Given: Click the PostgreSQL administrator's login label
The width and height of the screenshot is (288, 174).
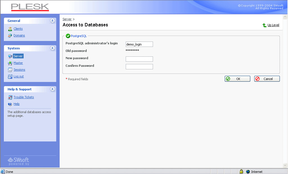Looking at the screenshot, I should tap(91, 43).
